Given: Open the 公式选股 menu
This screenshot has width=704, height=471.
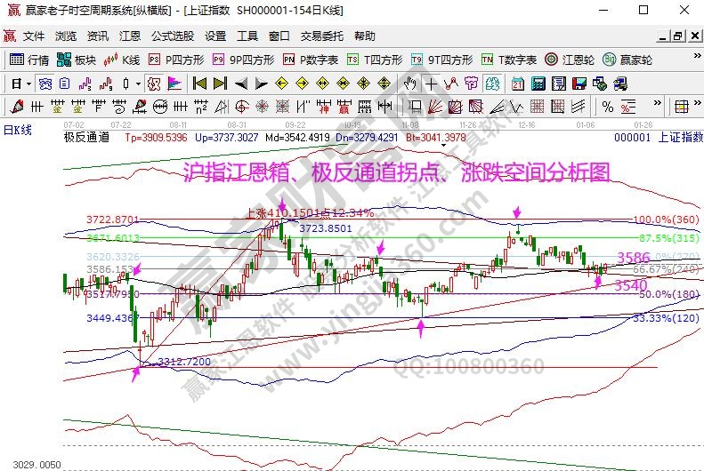Looking at the screenshot, I should click(x=172, y=36).
